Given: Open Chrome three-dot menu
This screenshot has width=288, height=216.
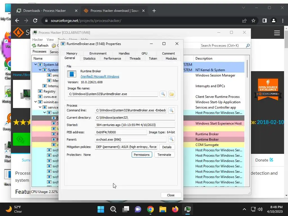Looking at the screenshot, I should point(283,21).
